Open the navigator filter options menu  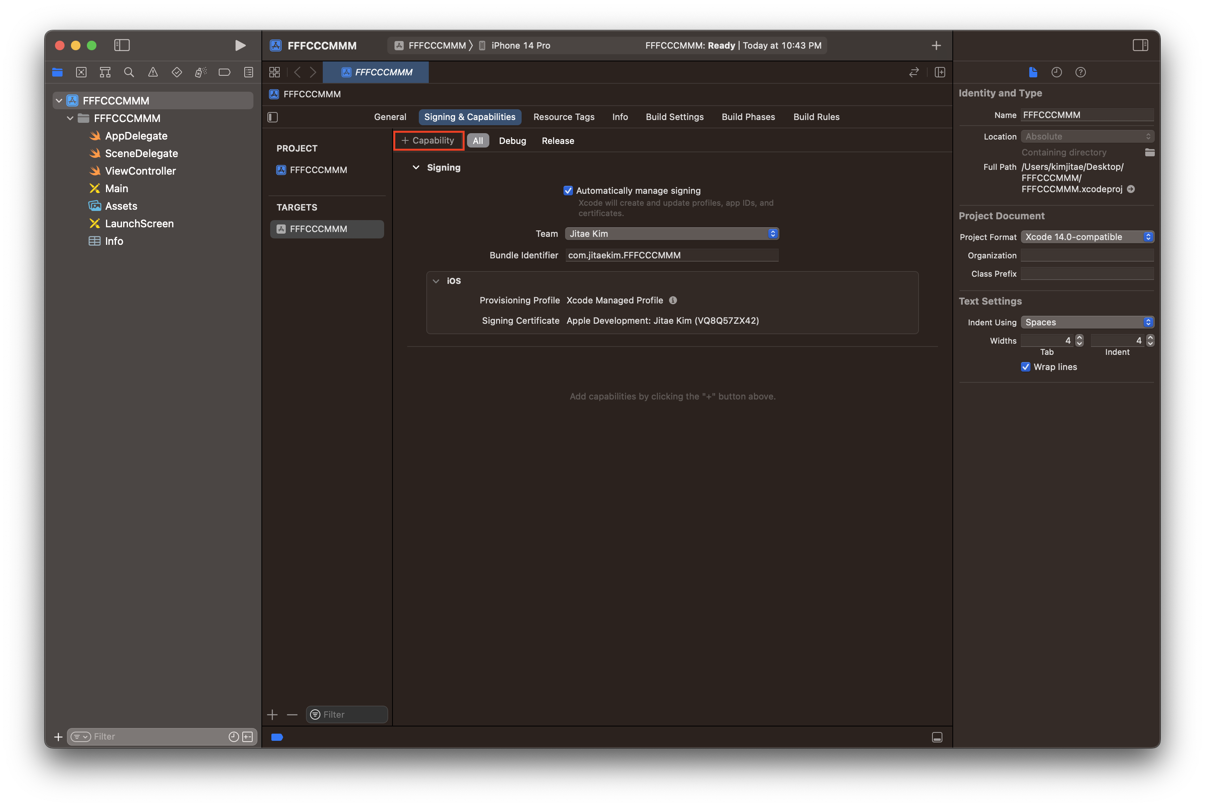81,736
